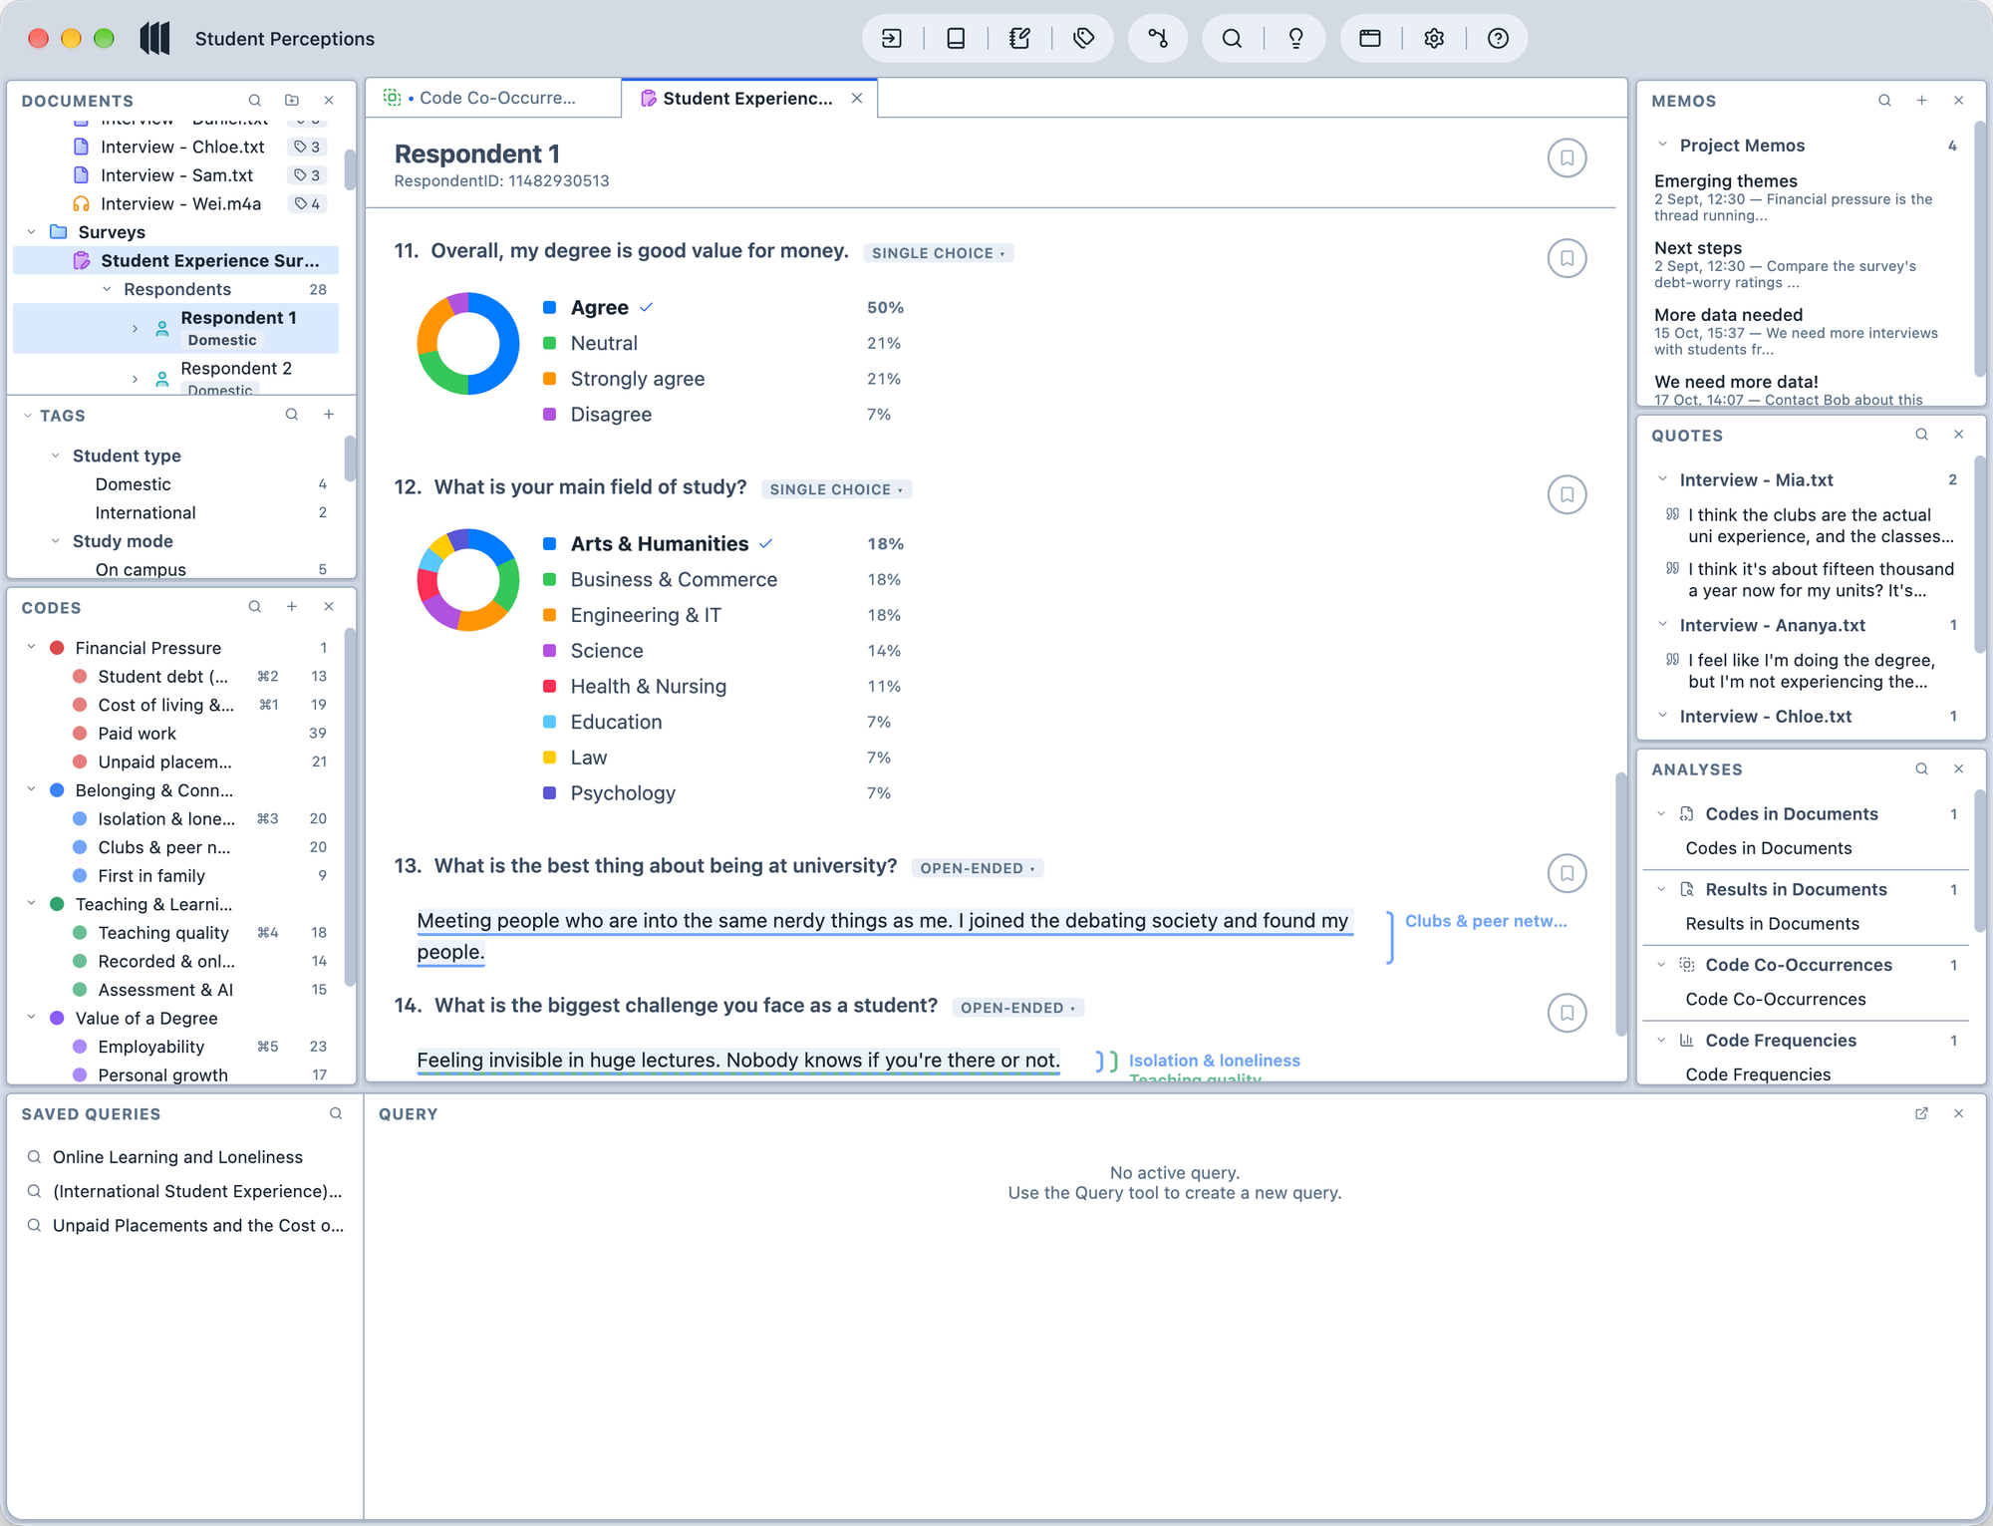Screen dimensions: 1993x1526
Task: Click the import toolbar icon
Action: point(892,39)
